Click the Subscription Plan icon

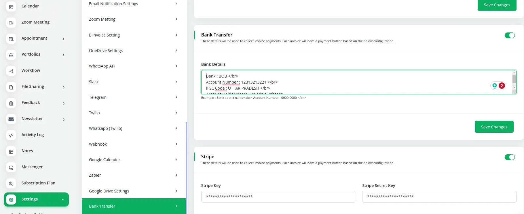click(11, 184)
